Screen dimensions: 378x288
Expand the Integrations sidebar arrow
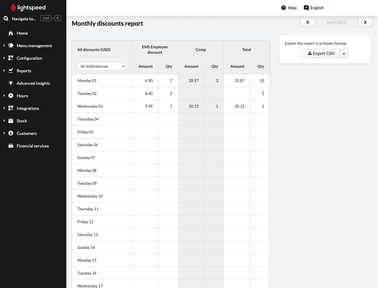tap(4, 108)
